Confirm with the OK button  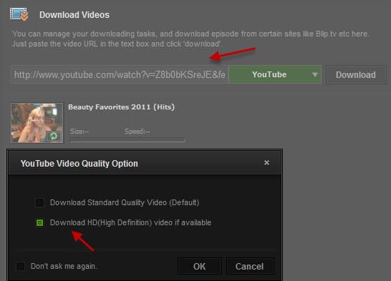coord(200,266)
